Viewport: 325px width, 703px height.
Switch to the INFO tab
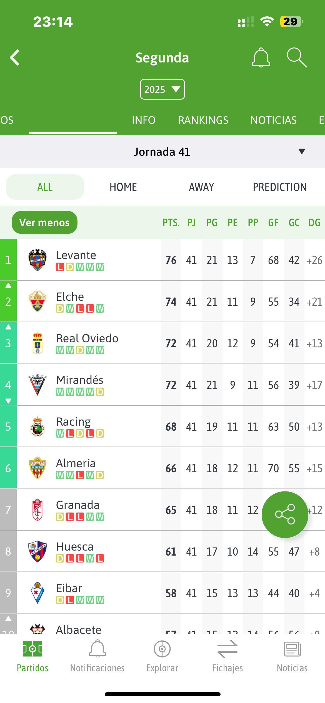[144, 120]
